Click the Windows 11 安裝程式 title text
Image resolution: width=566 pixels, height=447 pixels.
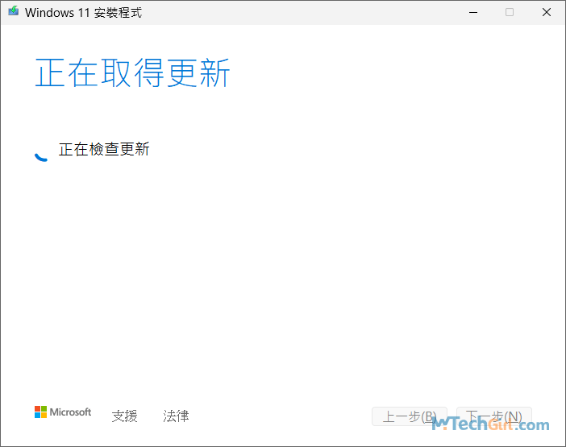point(84,13)
